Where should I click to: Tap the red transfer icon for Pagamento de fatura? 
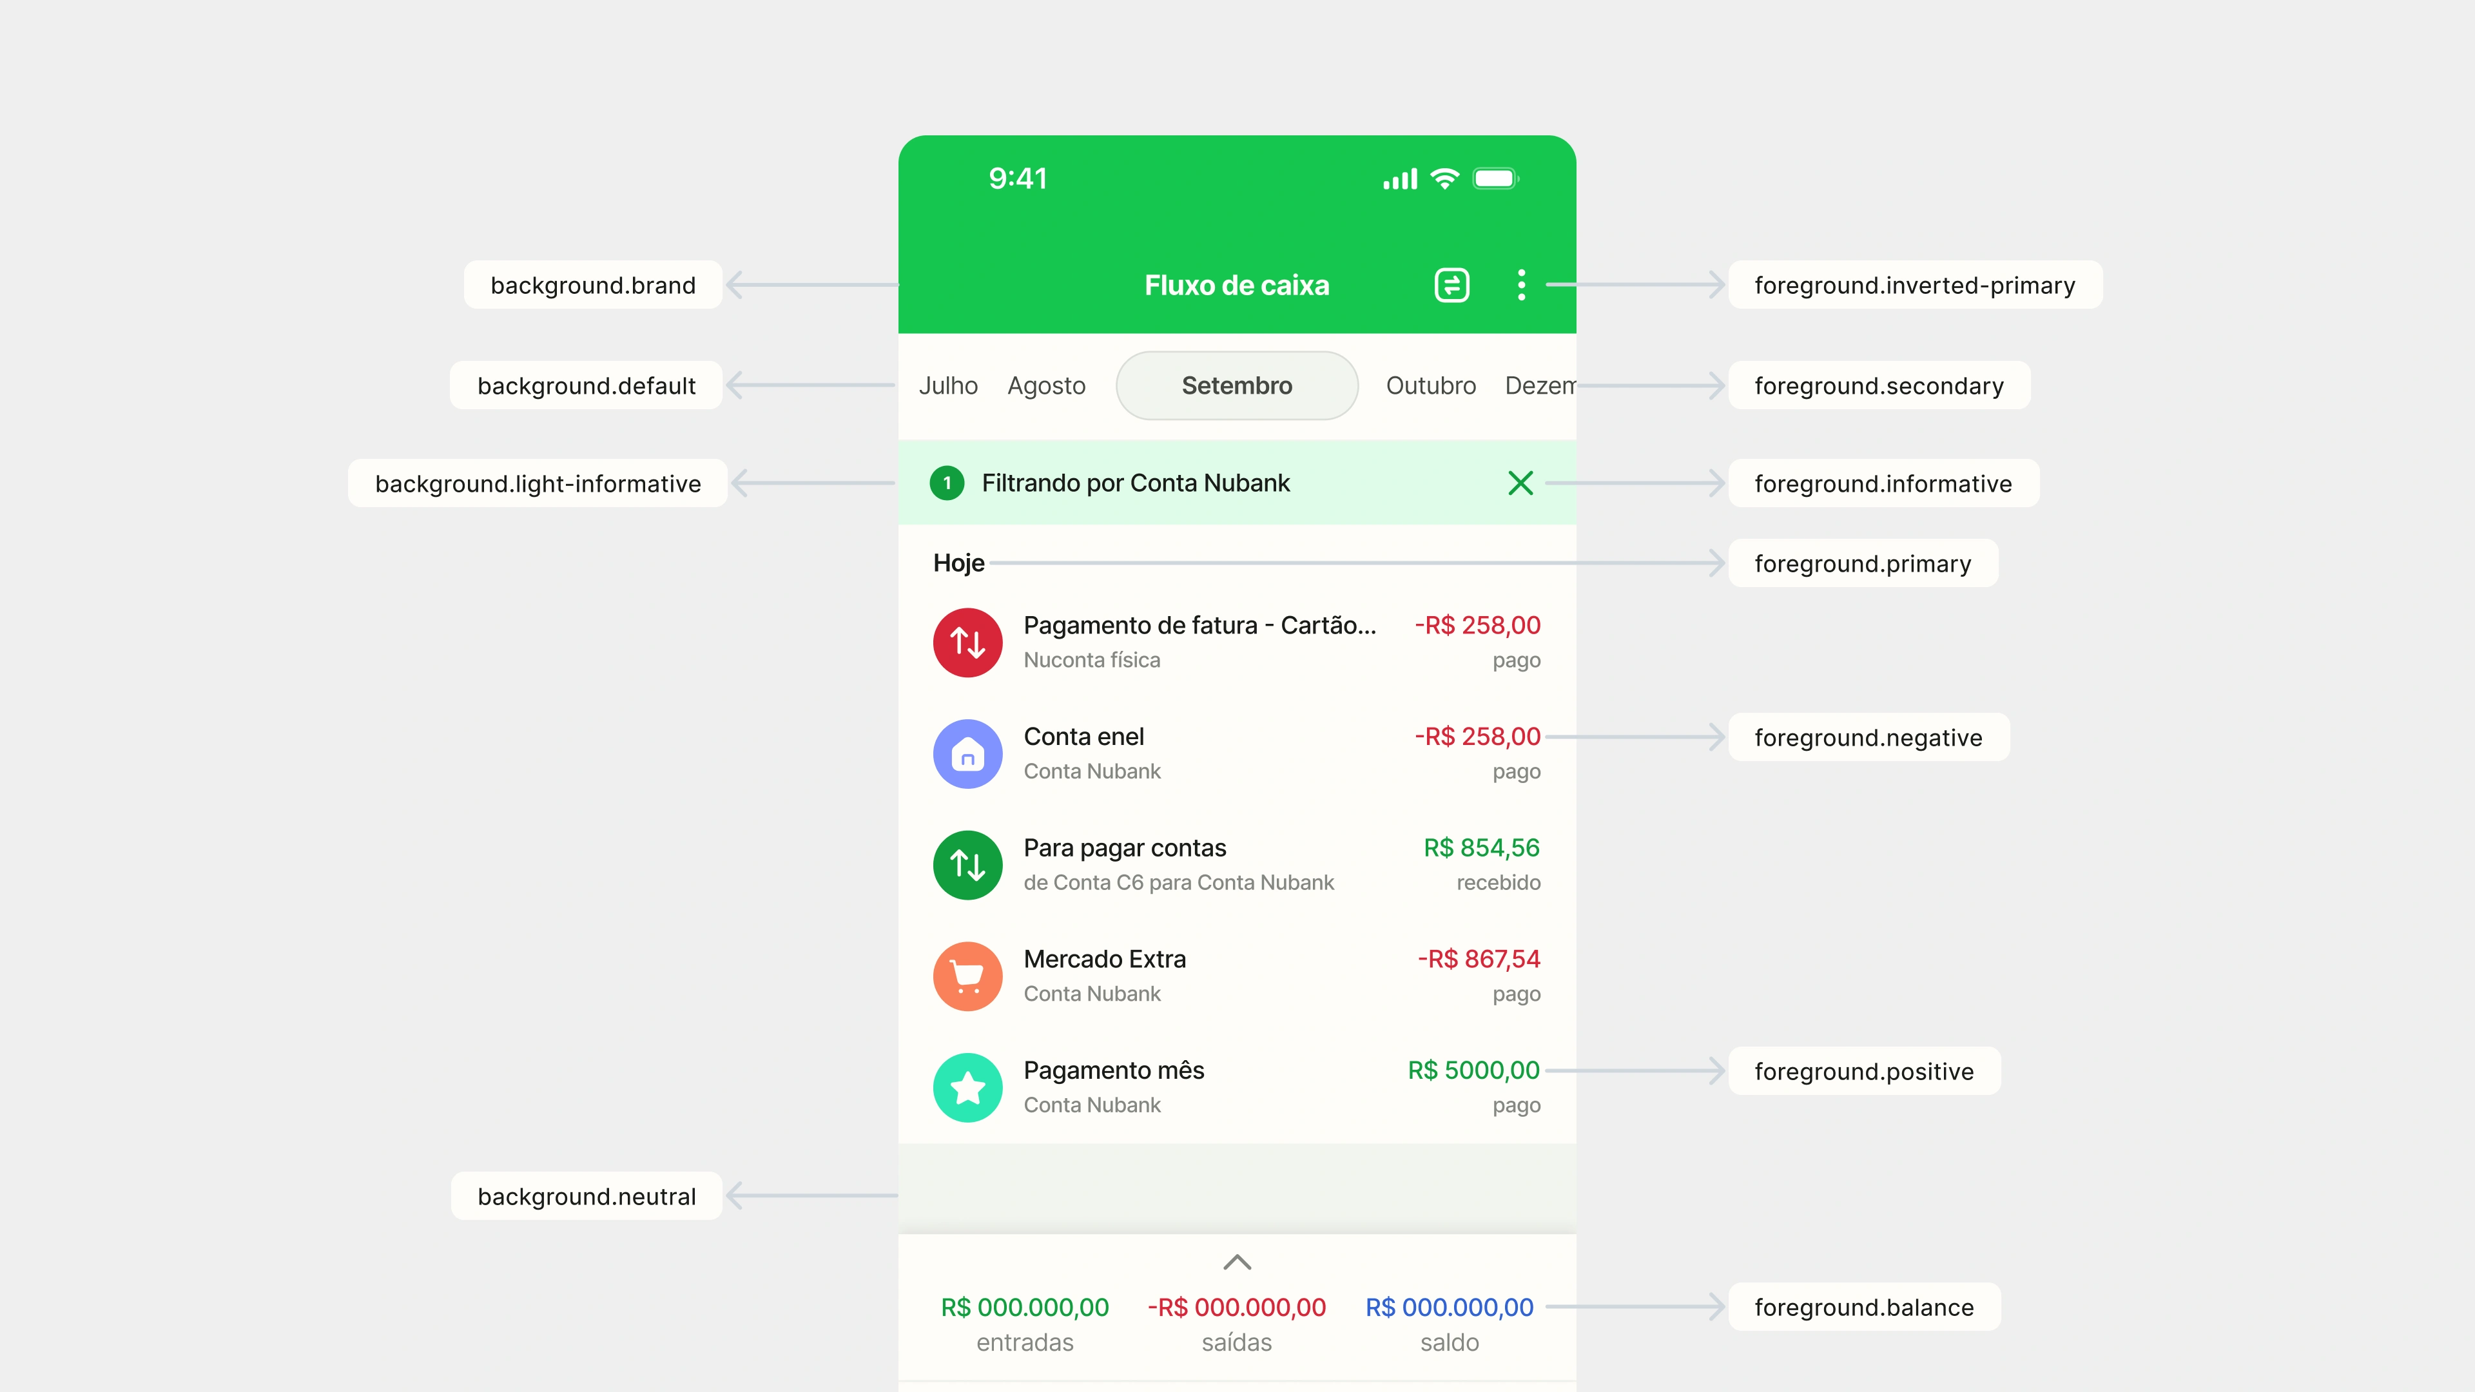967,643
